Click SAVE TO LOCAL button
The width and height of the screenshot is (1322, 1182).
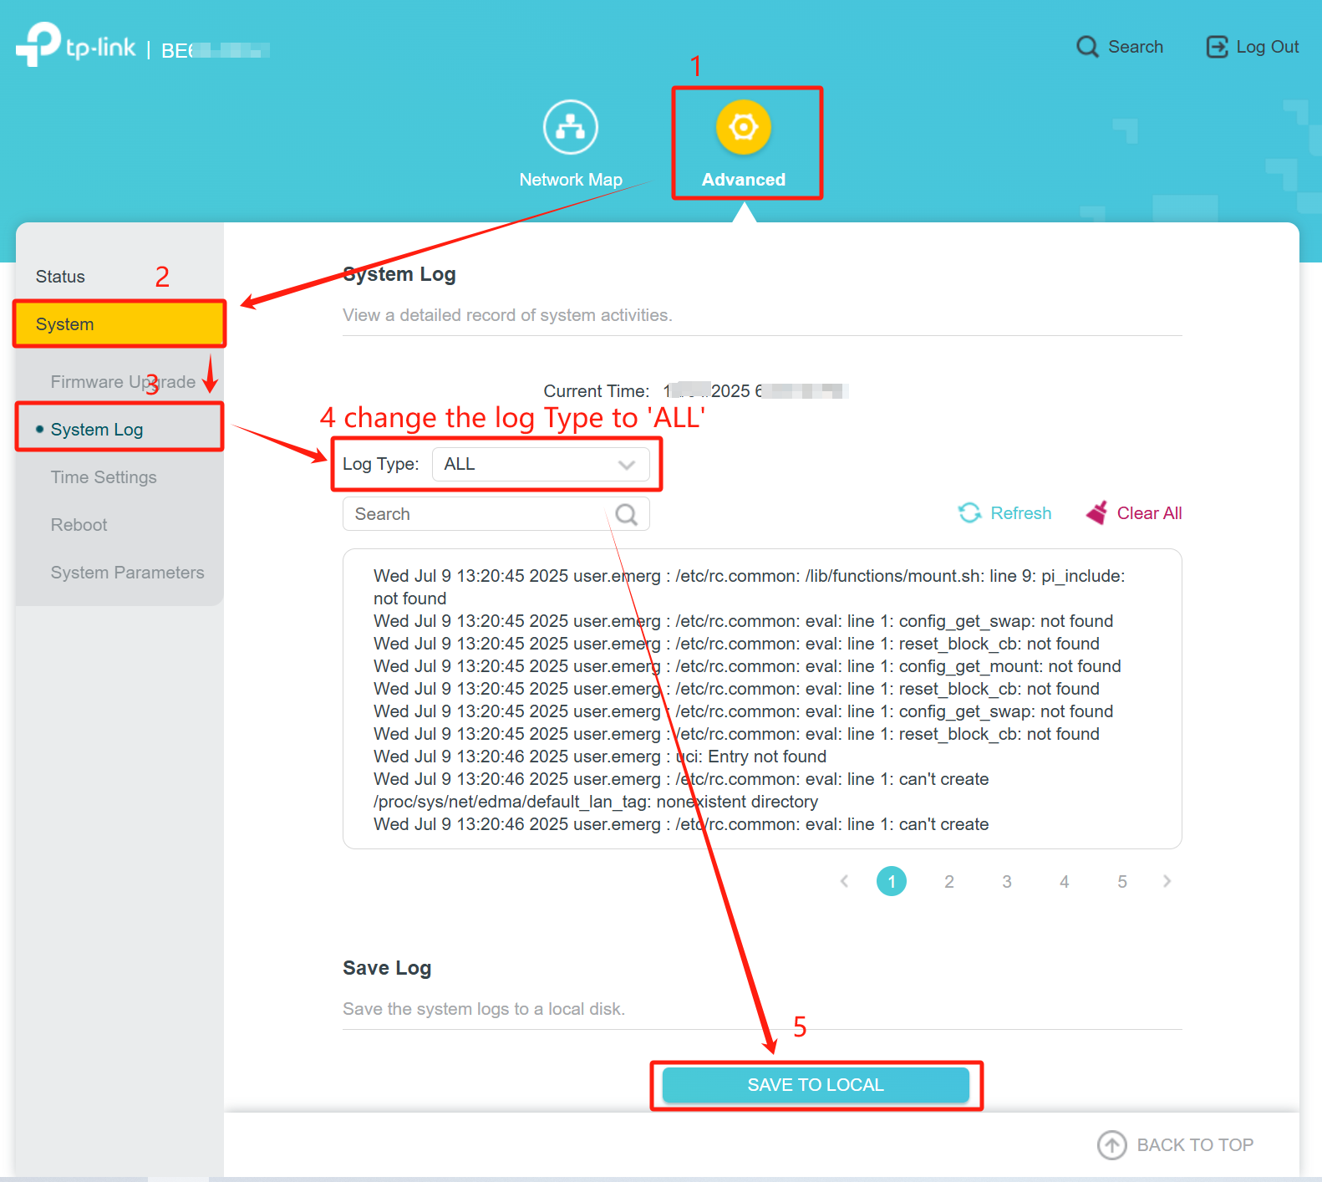tap(816, 1085)
